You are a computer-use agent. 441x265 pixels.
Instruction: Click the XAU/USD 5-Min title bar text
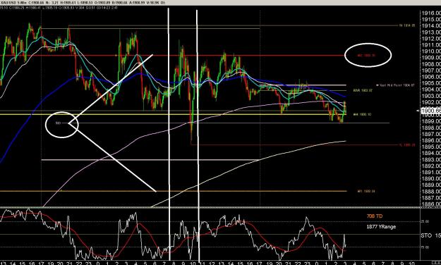click(x=83, y=3)
